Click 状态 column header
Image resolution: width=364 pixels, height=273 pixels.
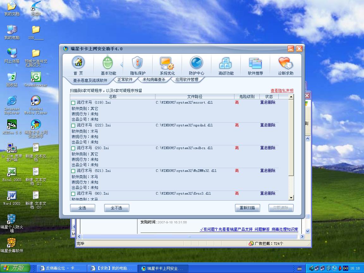[269, 97]
